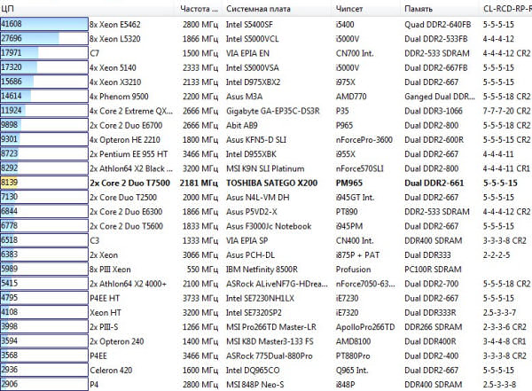Screen dimensions: 532x391
Task: Select the 2x Core Duo T2500 row
Action: [266, 197]
